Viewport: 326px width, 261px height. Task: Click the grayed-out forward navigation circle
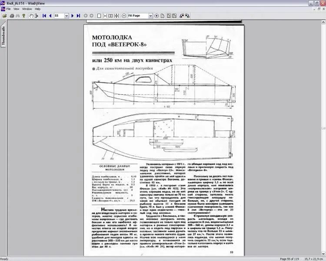click(91, 16)
